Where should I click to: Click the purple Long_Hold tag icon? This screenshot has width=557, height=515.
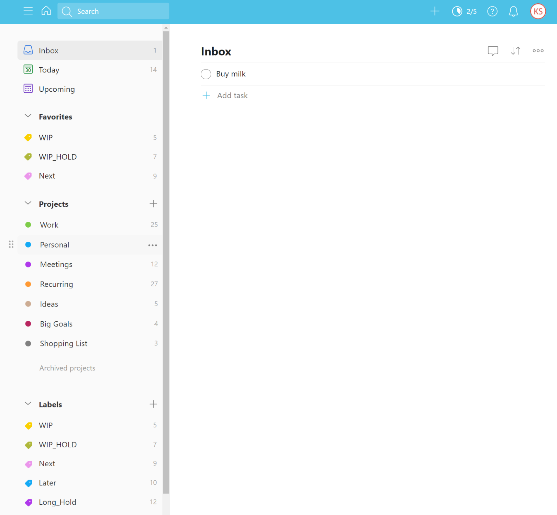click(x=29, y=502)
